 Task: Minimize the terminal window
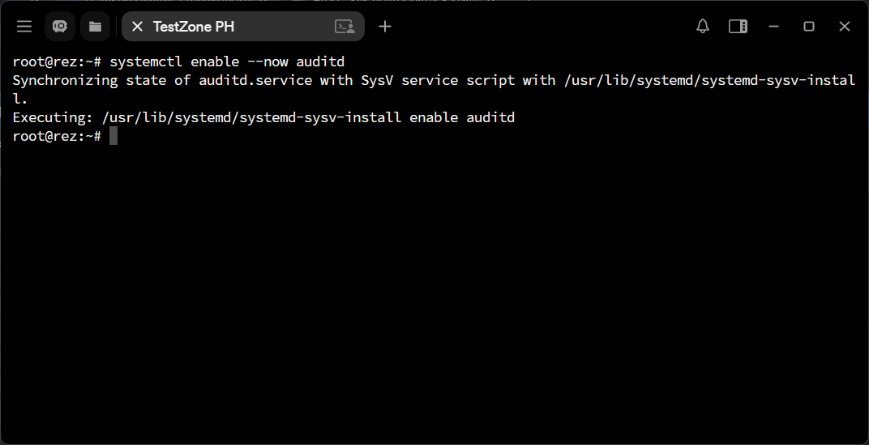(773, 27)
